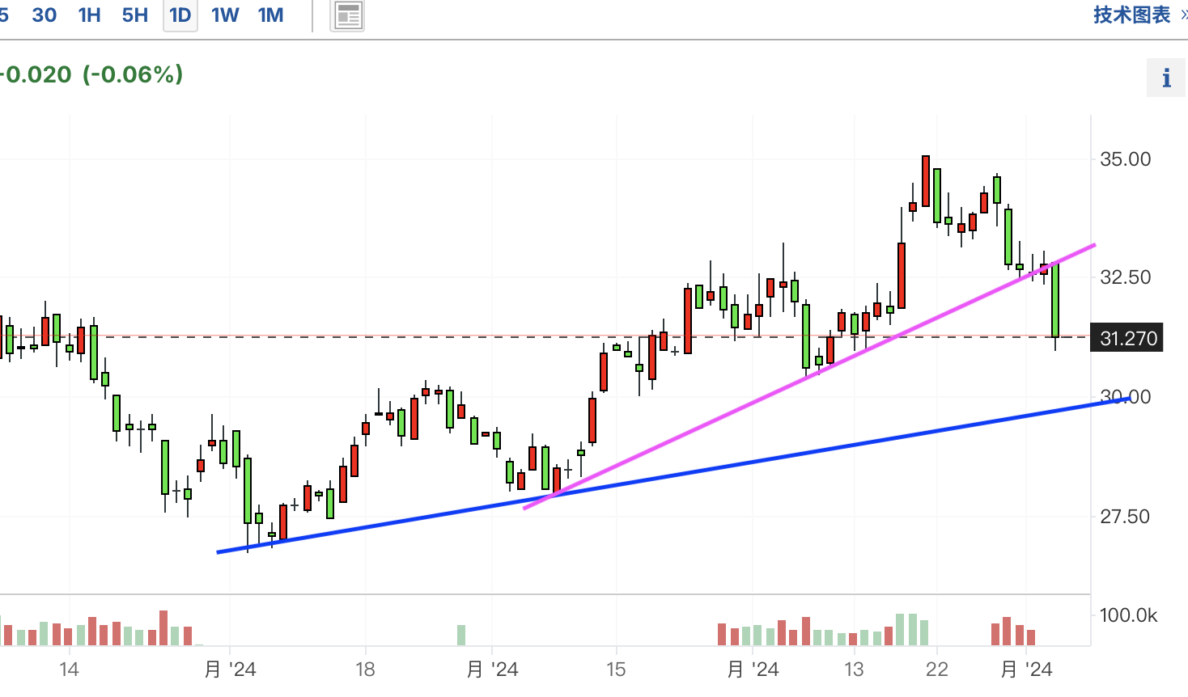Switch to the 1W weekly timeframe

coord(225,15)
